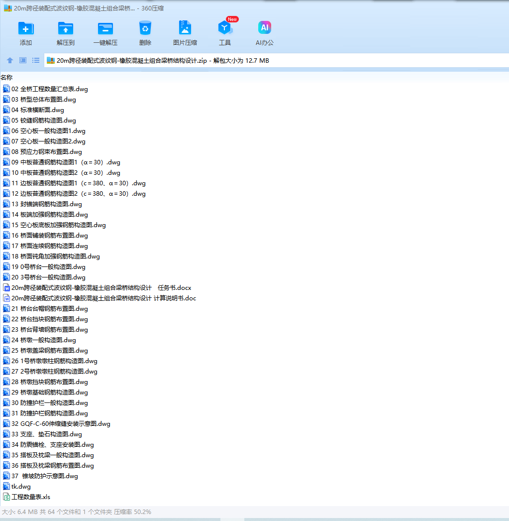Select file 32 GQF-C-60伸缩缝安装示意图.dwg
Viewport: 509px width, 521px height.
pyautogui.click(x=56, y=424)
